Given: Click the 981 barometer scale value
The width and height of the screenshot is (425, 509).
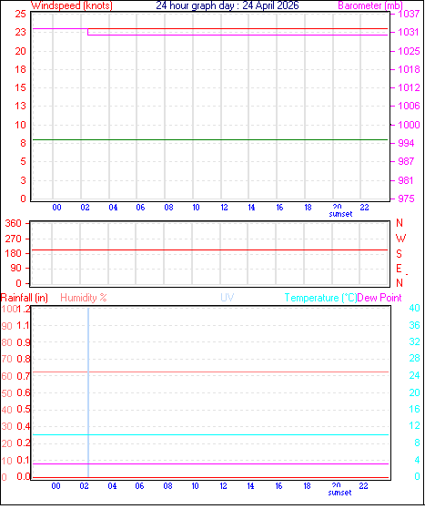Looking at the screenshot, I should (x=406, y=180).
